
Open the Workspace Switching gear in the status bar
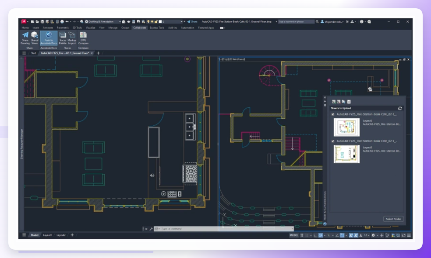(373, 235)
